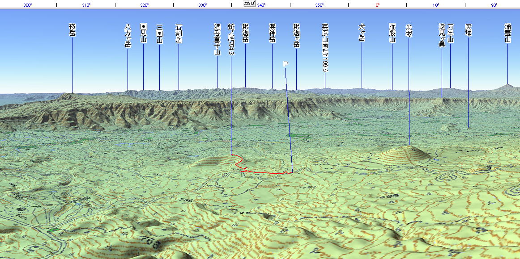Click the 米塚 label
Image resolution: width=520 pixels, height=259 pixels.
pyautogui.click(x=409, y=30)
